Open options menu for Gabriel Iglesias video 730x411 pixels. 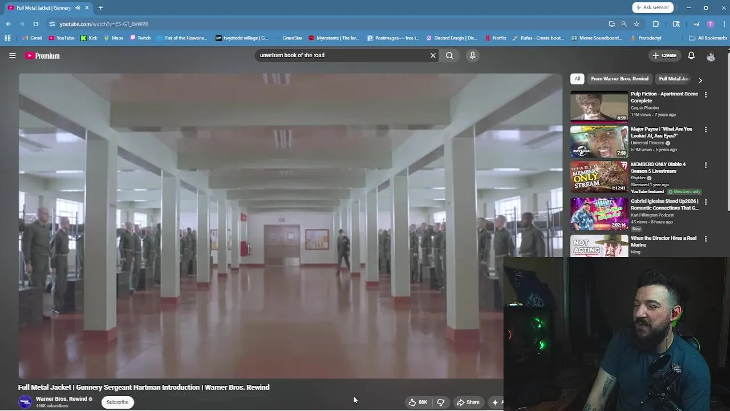(x=705, y=202)
